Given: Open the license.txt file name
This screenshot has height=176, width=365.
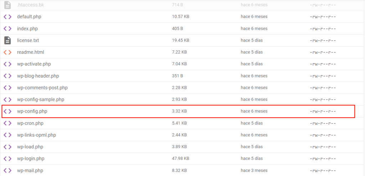Looking at the screenshot, I should 28,40.
